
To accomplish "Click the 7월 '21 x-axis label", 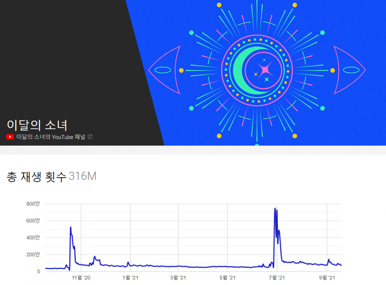I will (277, 278).
